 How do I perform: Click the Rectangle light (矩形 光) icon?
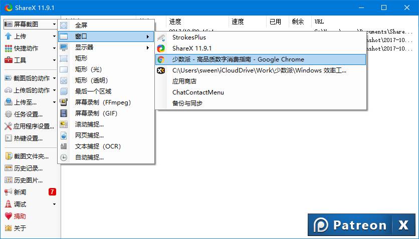[64, 69]
